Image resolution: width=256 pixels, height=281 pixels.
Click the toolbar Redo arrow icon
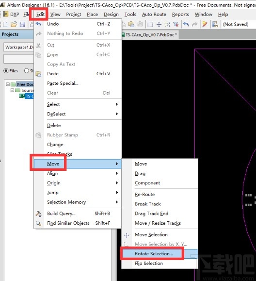click(x=194, y=24)
